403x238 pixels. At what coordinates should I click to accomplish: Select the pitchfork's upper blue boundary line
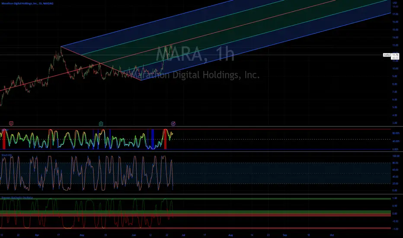click(x=147, y=23)
